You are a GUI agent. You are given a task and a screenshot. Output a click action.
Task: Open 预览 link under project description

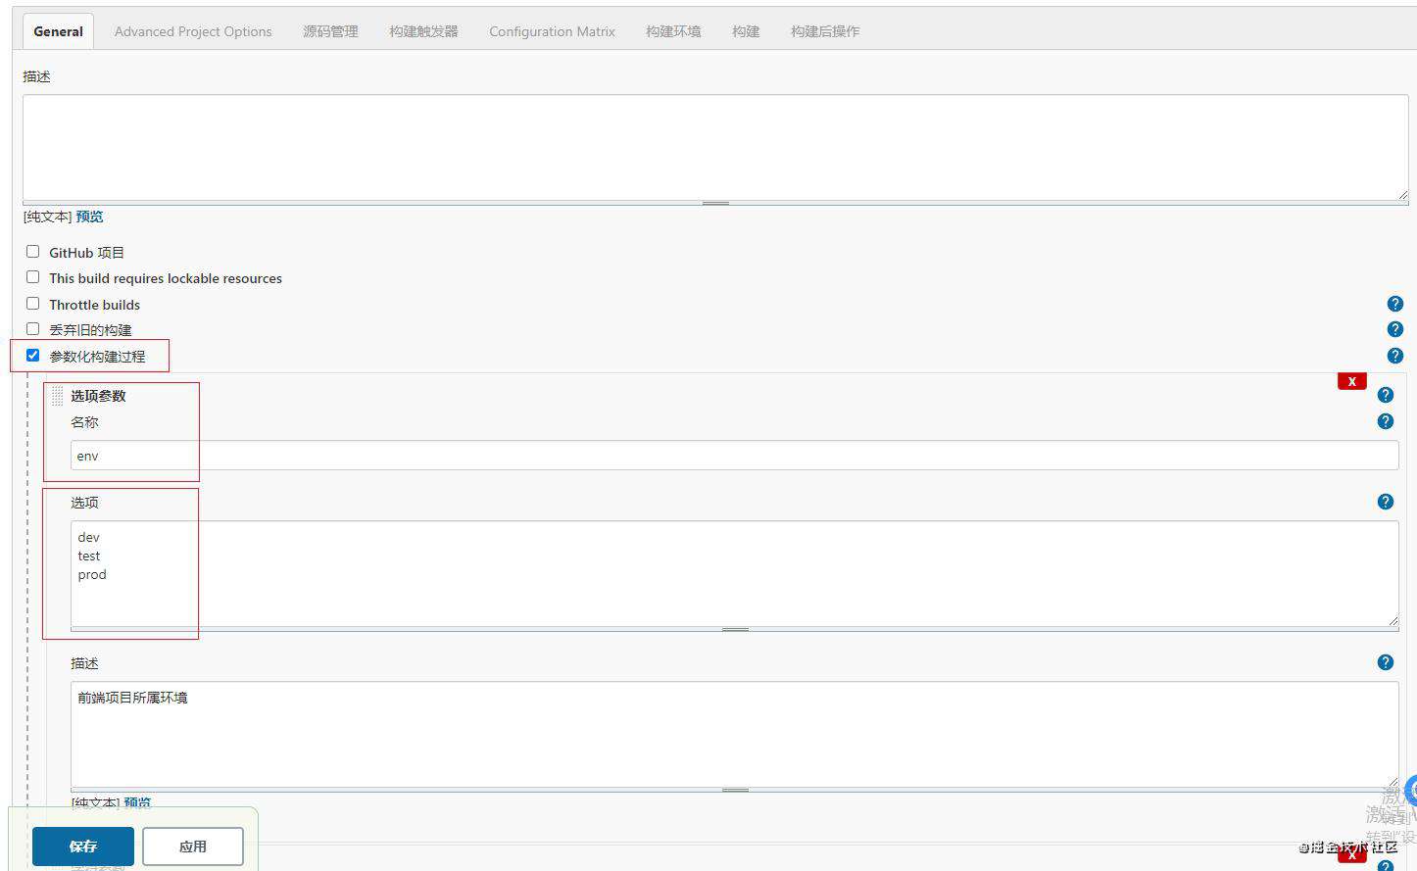click(x=89, y=217)
